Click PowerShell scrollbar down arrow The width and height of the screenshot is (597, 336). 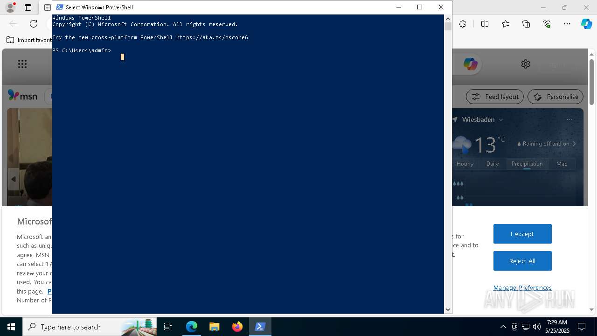(448, 309)
